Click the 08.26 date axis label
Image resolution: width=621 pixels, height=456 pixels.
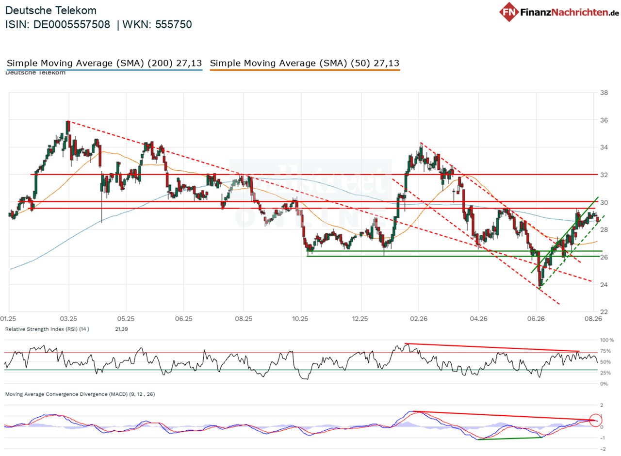[593, 319]
